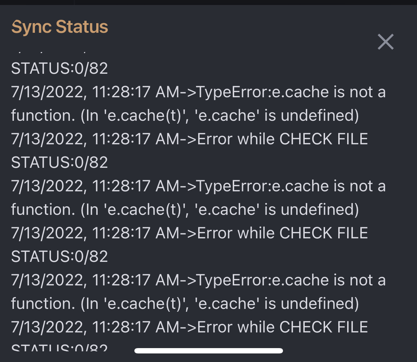Click the third STATUS:0/82 entry
Viewport: 417px width, 362px height.
click(59, 257)
